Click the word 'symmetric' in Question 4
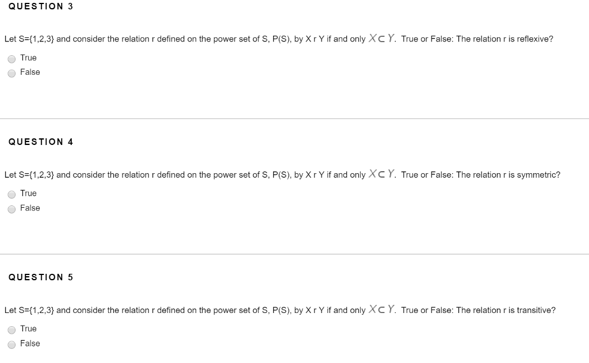 [536, 175]
